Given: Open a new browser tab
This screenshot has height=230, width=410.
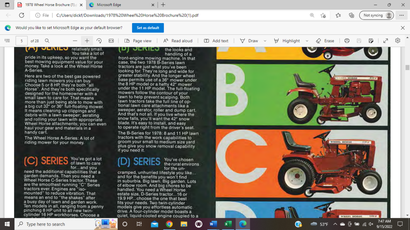Looking at the screenshot, I should point(163,5).
